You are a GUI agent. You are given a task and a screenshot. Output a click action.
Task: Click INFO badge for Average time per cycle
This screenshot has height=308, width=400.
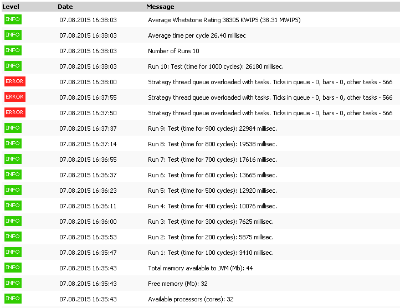(13, 35)
